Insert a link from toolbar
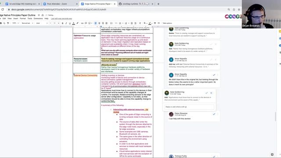The height and width of the screenshot is (158, 281). tap(82, 23)
